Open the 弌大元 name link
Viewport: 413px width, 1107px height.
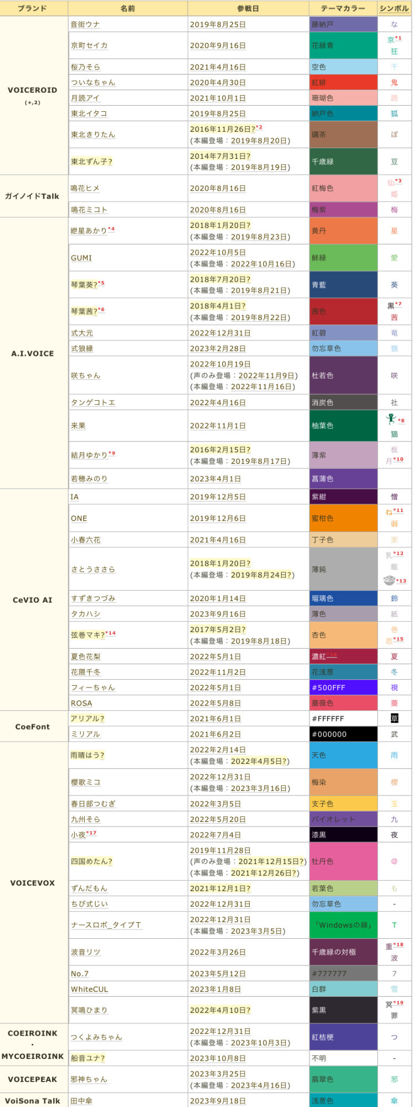click(82, 333)
